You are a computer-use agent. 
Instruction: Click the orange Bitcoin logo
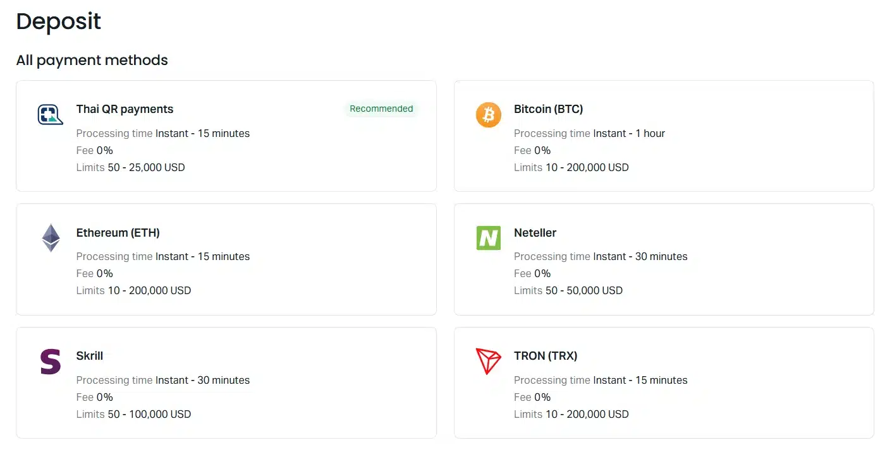[x=488, y=115]
